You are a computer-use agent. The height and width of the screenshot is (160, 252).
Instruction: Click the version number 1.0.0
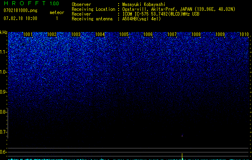54,4
